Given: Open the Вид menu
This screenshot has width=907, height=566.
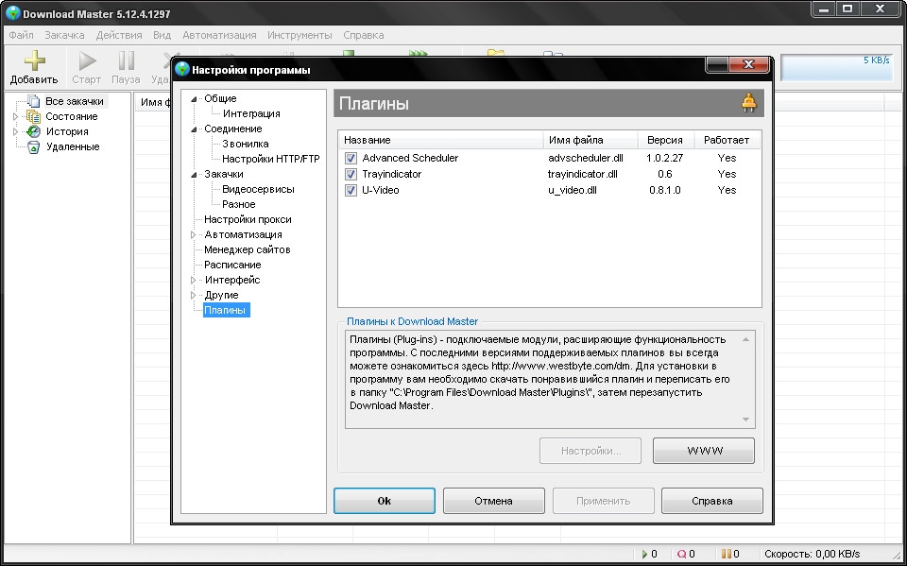Looking at the screenshot, I should click(162, 35).
